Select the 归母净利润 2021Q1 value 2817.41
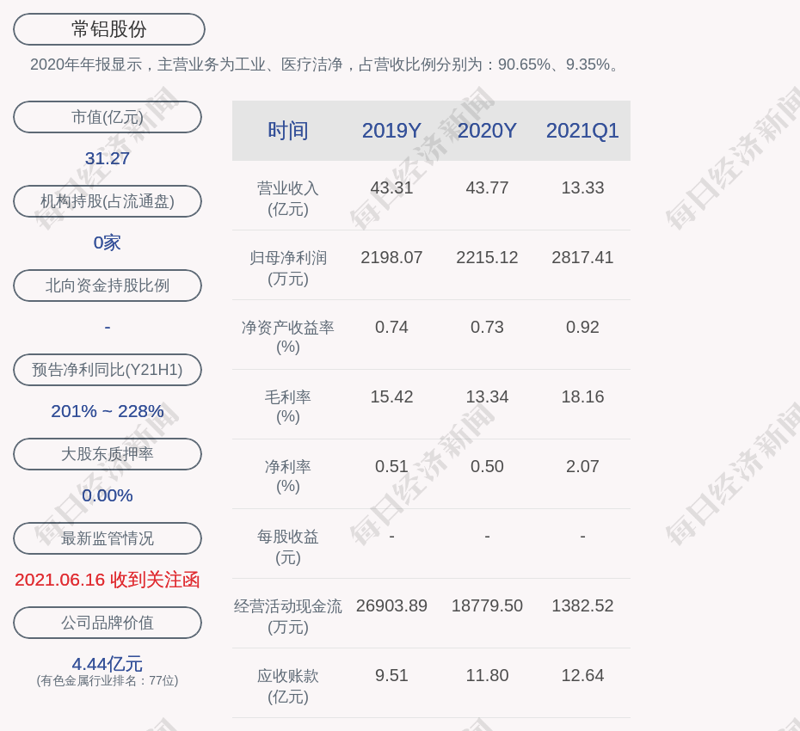The height and width of the screenshot is (731, 800). 582,257
